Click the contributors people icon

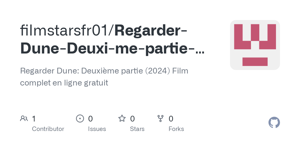pyautogui.click(x=24, y=118)
